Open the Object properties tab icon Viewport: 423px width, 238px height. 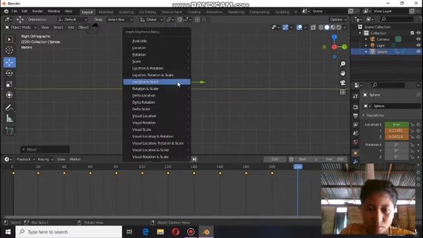click(x=356, y=153)
